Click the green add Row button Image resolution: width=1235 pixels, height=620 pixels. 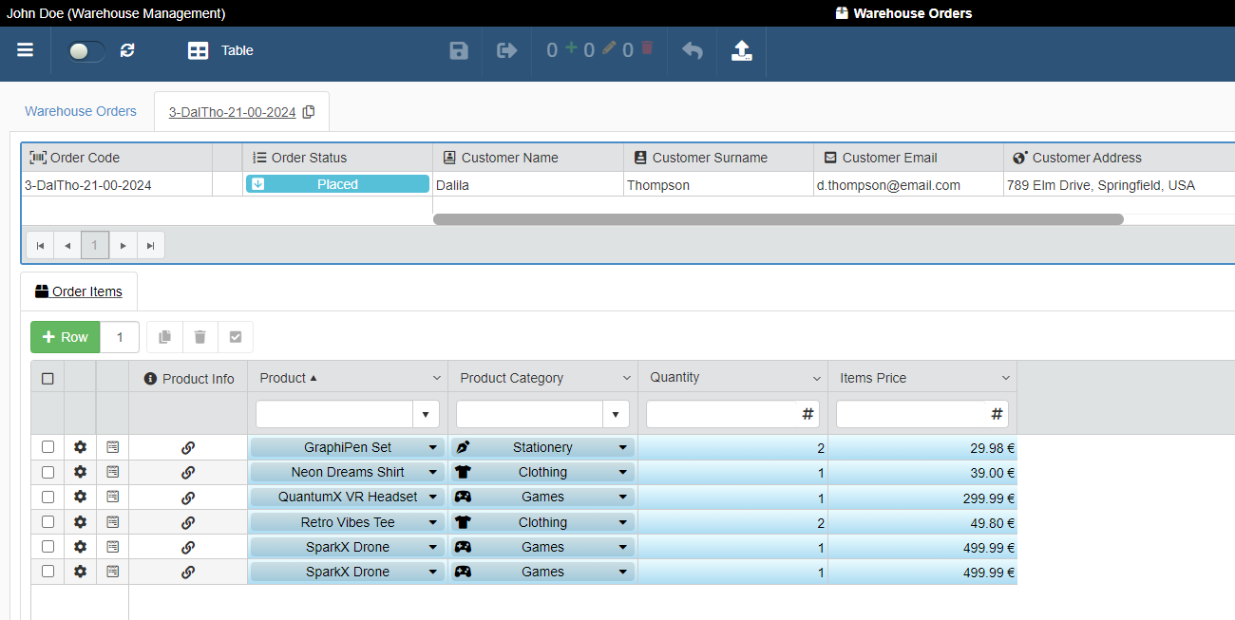pyautogui.click(x=66, y=337)
